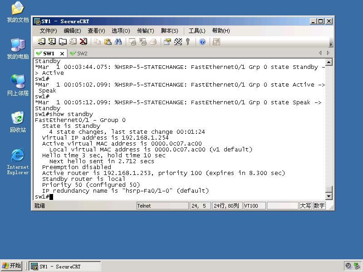Viewport: 363px width, 272px height.
Task: Open the 回收站 desktop icon
Action: (x=18, y=122)
